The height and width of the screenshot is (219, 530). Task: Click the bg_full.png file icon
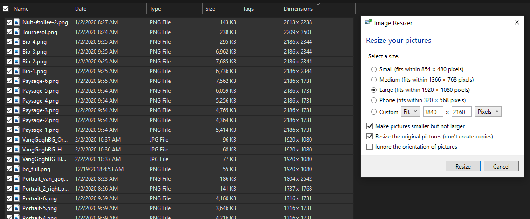[17, 169]
